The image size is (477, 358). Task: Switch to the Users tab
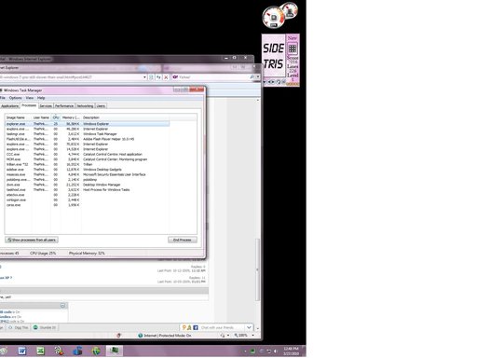coord(101,106)
